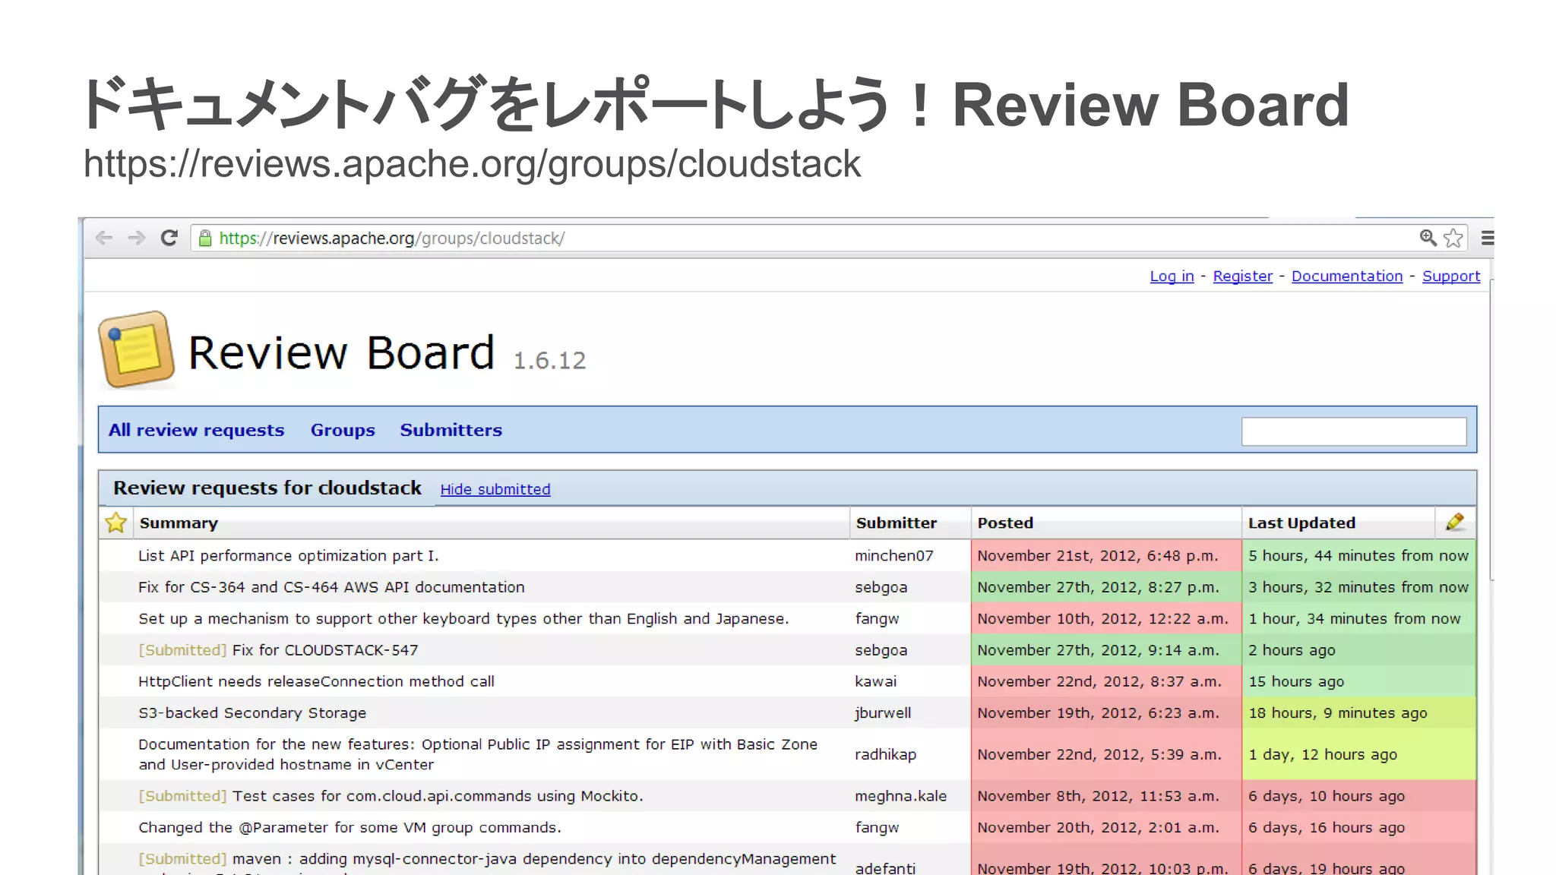Open the EIP Basic Zone documentation request
1556x875 pixels.
pos(478,754)
